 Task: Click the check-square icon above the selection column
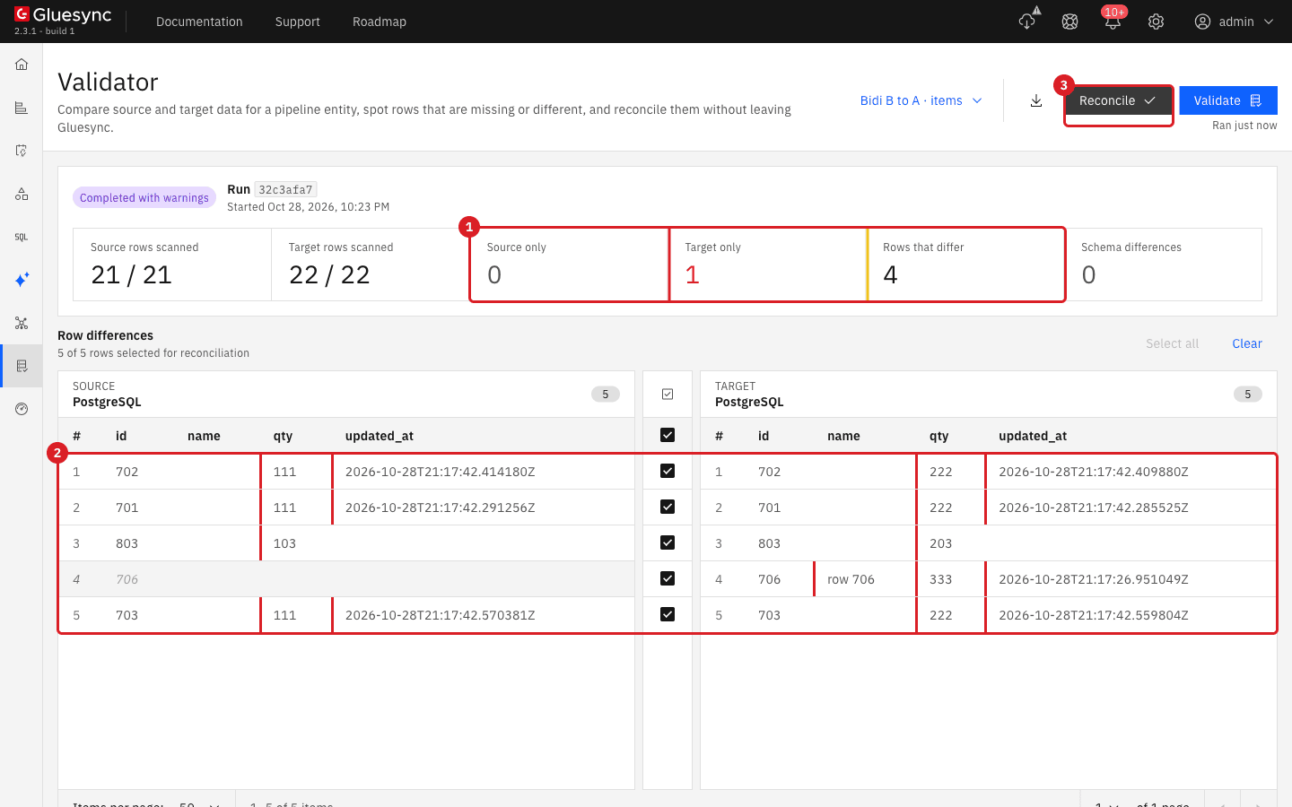(x=668, y=394)
